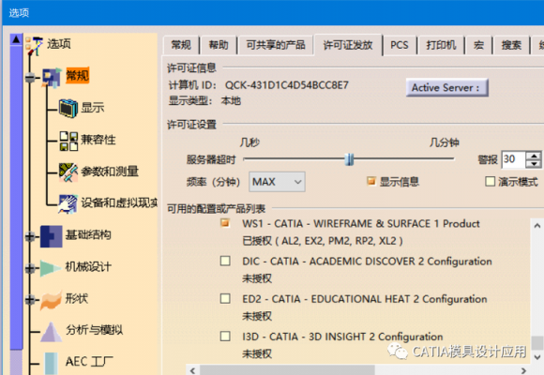Screen dimensions: 544x375
Task: Switch to the PCS tab
Action: click(x=400, y=45)
